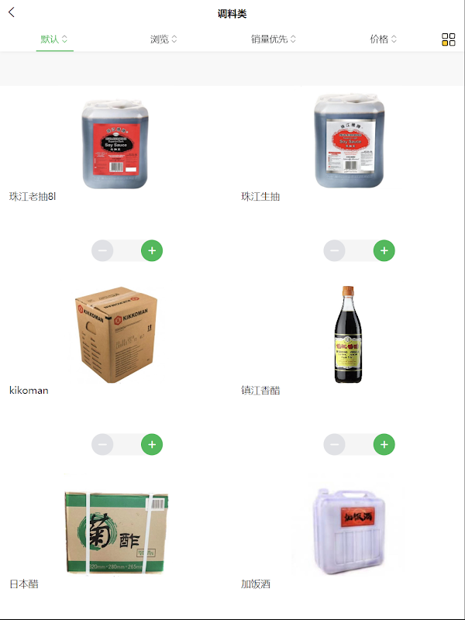The height and width of the screenshot is (620, 465).
Task: Increase kikoman quantity with green plus
Action: pyautogui.click(x=152, y=444)
